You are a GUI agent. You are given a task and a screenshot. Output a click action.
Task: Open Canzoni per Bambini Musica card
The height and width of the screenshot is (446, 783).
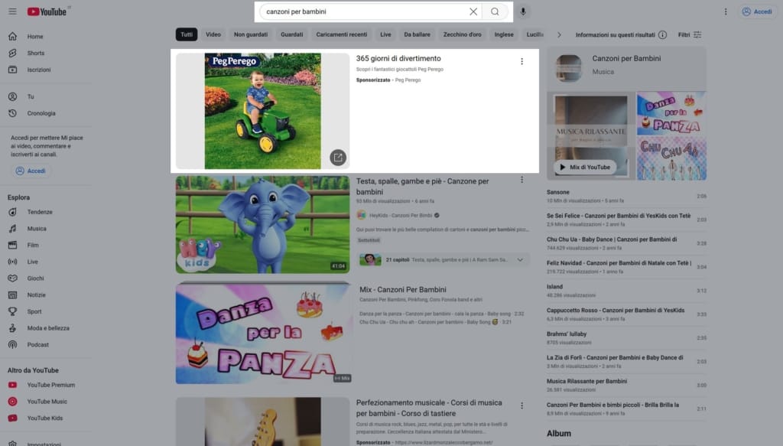626,68
